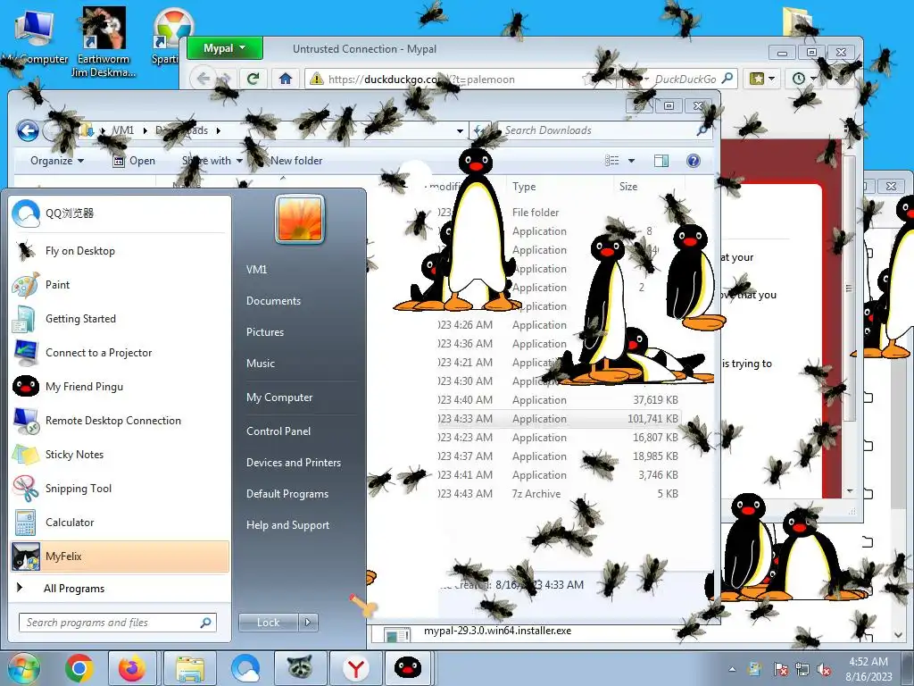Open Mypal bookmarks menu star button

[x=762, y=79]
